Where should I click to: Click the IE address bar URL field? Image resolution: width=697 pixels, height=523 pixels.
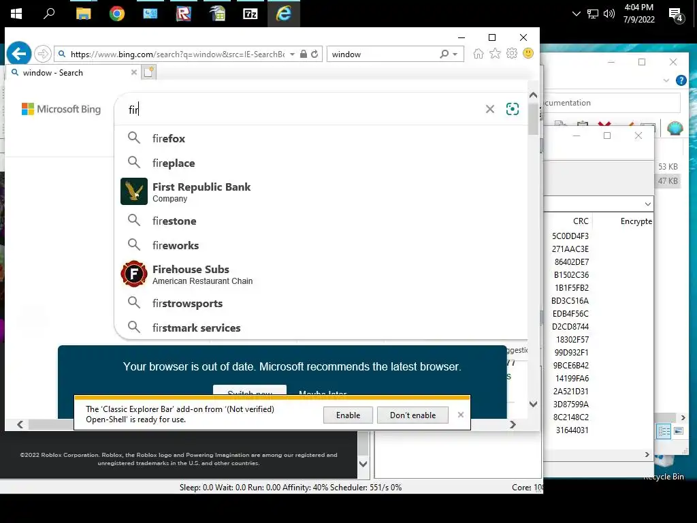tap(178, 54)
